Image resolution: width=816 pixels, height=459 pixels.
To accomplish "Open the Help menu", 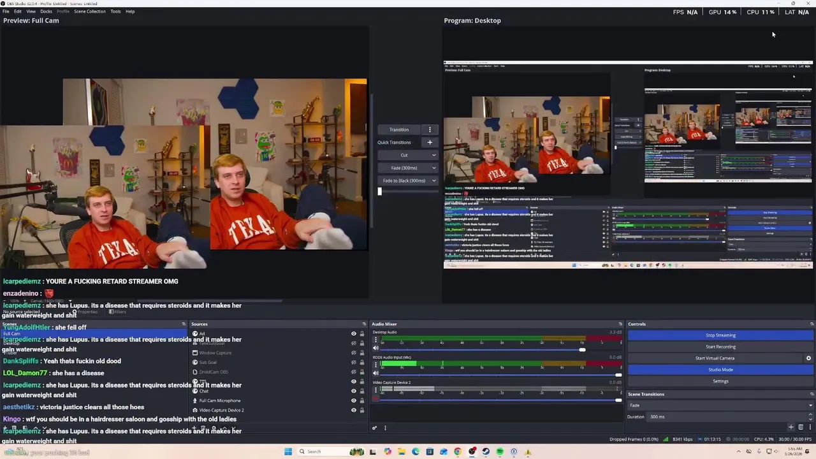I will coord(130,11).
